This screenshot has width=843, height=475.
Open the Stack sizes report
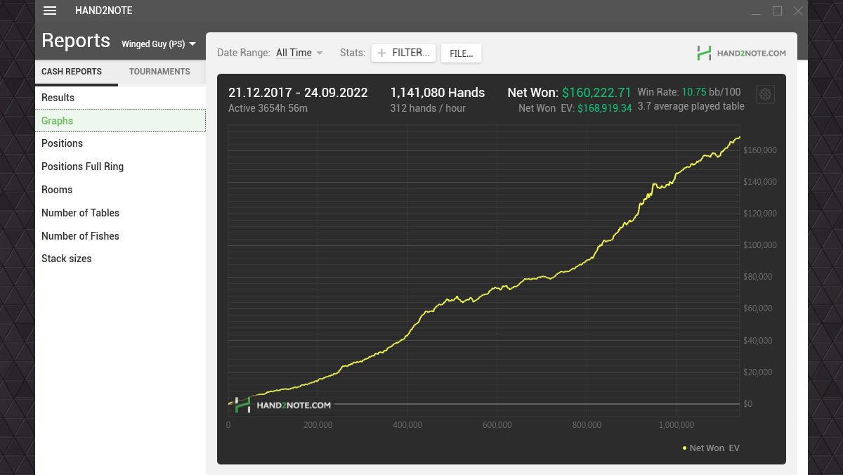pyautogui.click(x=120, y=259)
